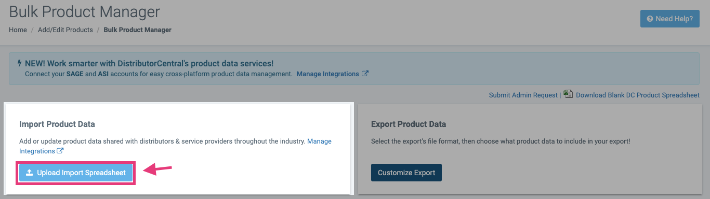Click the lightning bolt icon in banner
Image resolution: width=710 pixels, height=199 pixels.
20,63
